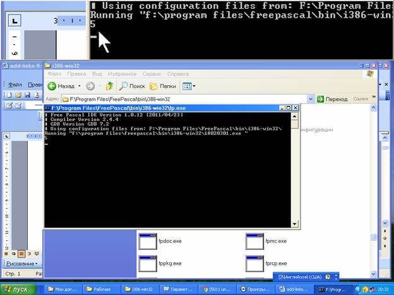The image size is (394, 295).
Task: Click language bar help question icon
Action: click(328, 277)
